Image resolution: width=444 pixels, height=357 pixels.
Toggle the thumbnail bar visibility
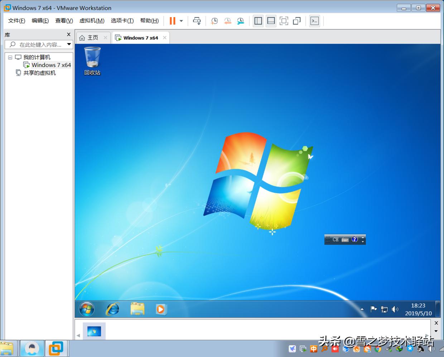click(x=271, y=21)
